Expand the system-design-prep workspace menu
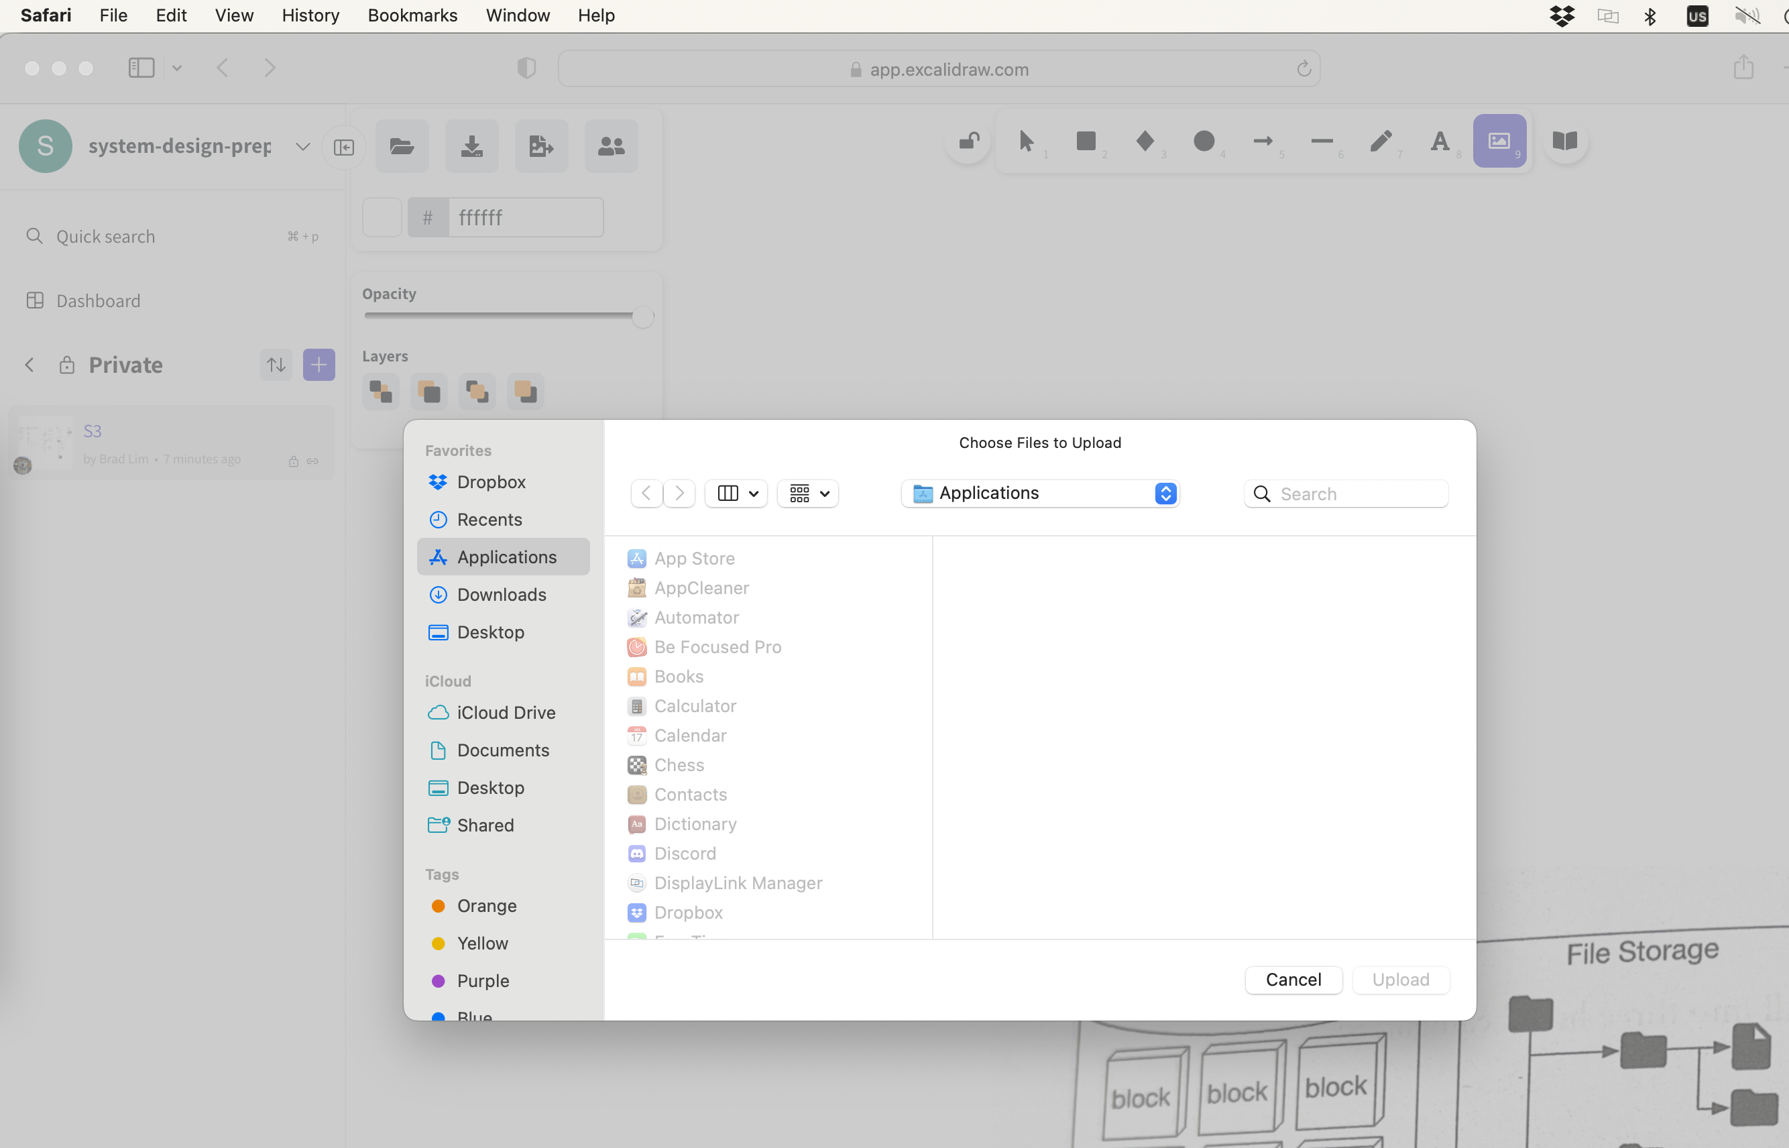 302,146
